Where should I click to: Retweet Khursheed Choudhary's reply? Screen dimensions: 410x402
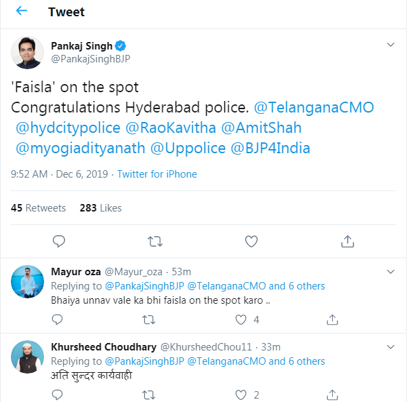(x=148, y=395)
